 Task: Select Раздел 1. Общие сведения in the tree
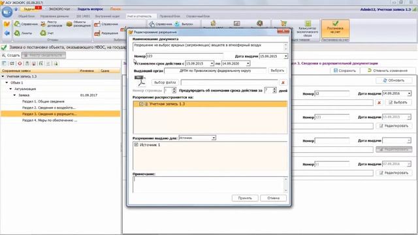click(43, 102)
